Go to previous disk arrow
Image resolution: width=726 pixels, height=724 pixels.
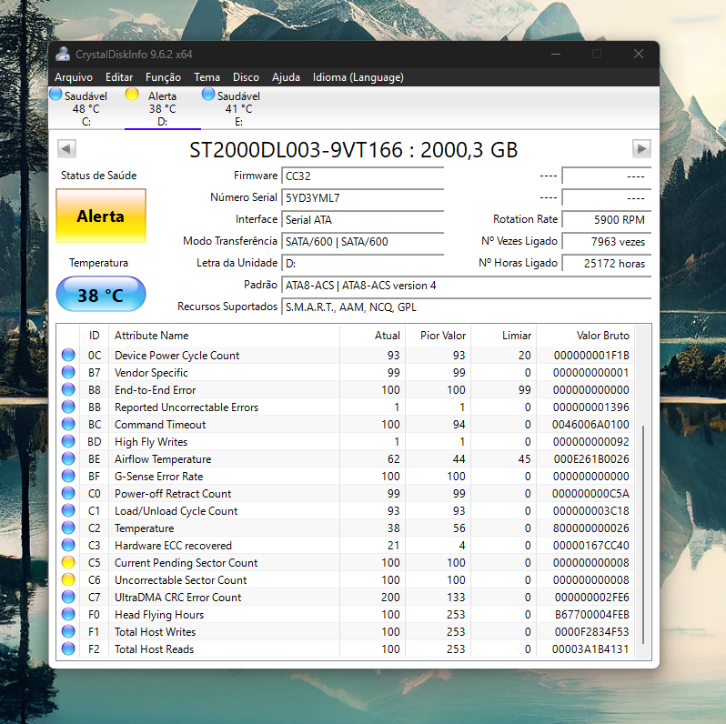(x=66, y=148)
